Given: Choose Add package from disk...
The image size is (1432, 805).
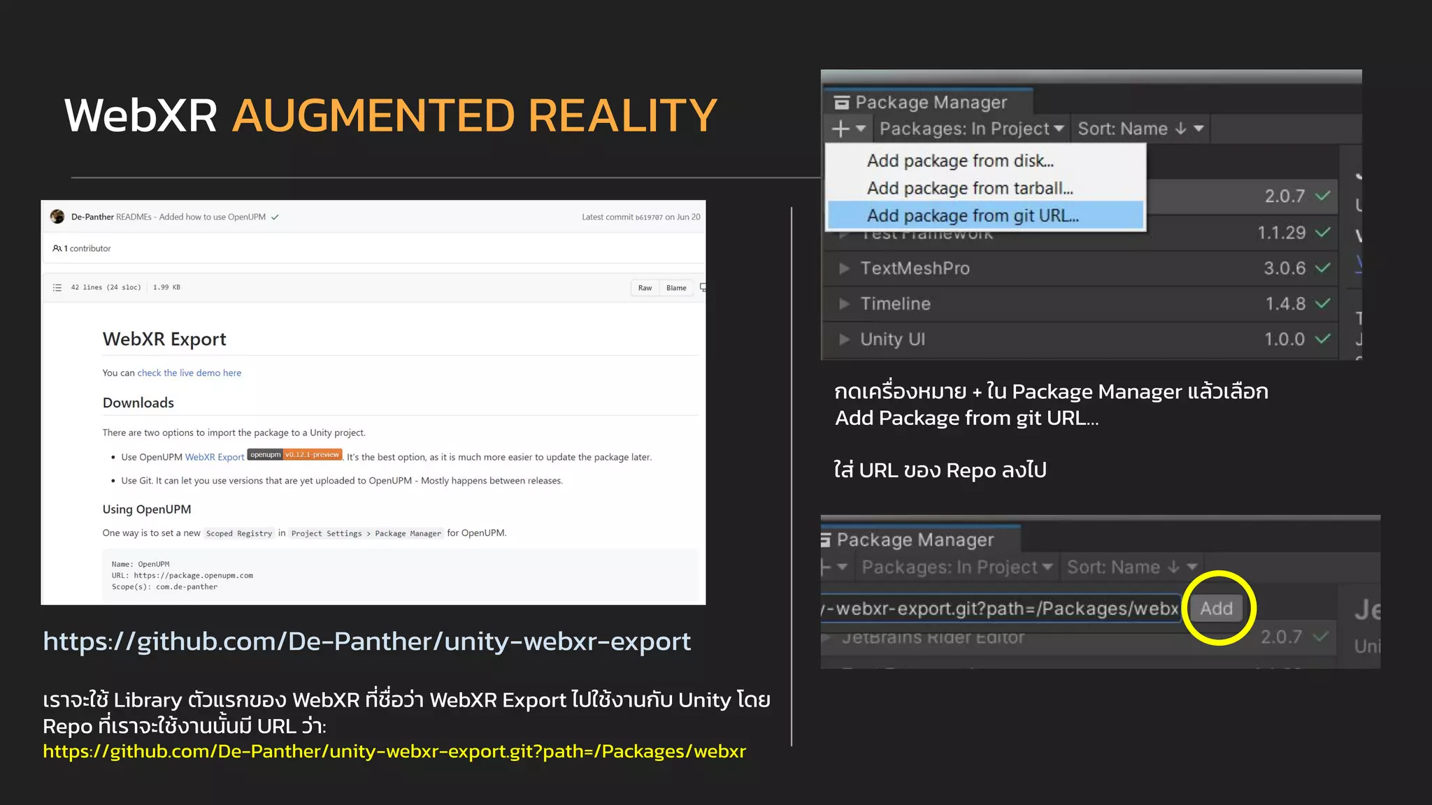Looking at the screenshot, I should tap(960, 161).
